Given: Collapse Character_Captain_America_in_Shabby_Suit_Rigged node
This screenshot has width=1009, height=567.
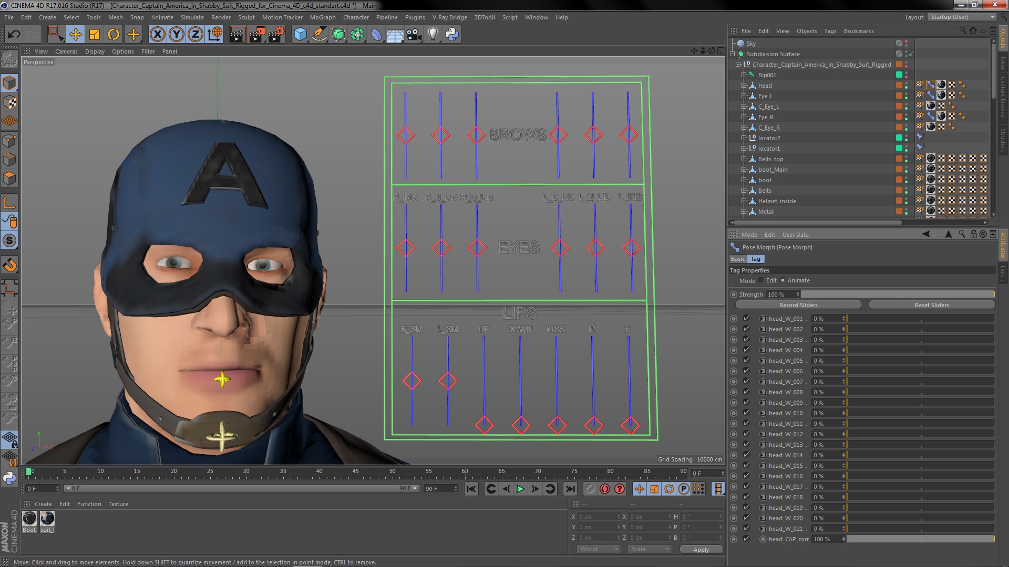Looking at the screenshot, I should coord(738,65).
